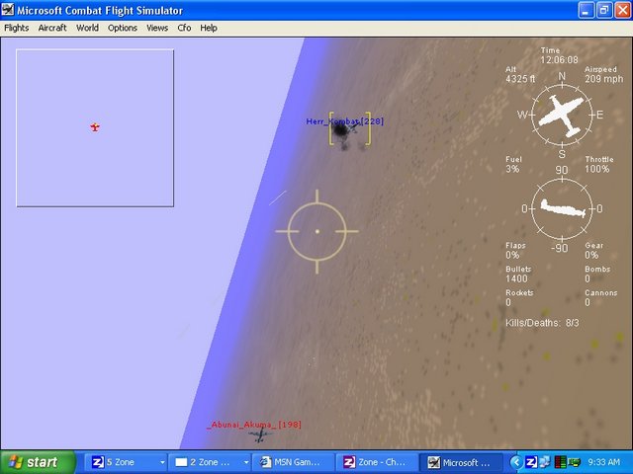Click the Zone icon in system tray

pos(531,462)
